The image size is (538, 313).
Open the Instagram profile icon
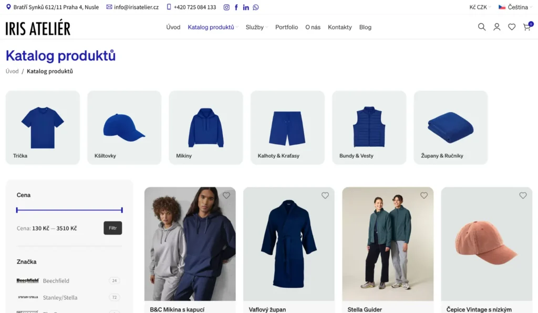point(226,7)
